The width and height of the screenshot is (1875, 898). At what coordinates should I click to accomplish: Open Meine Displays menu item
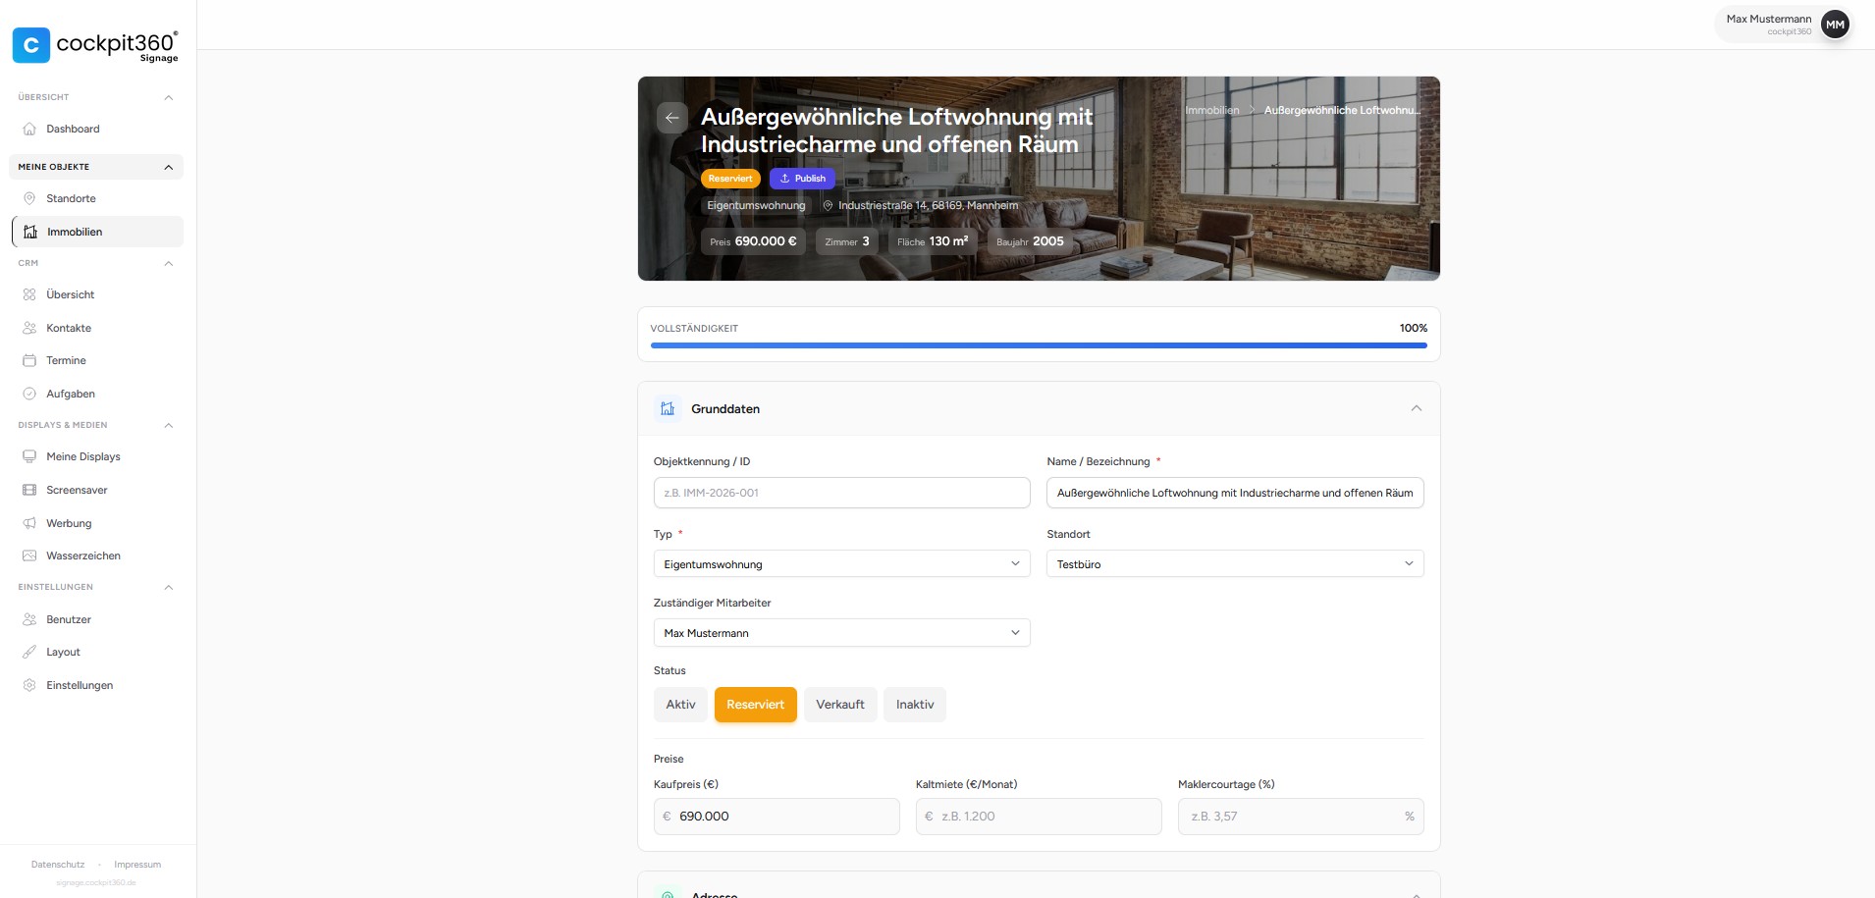point(97,456)
